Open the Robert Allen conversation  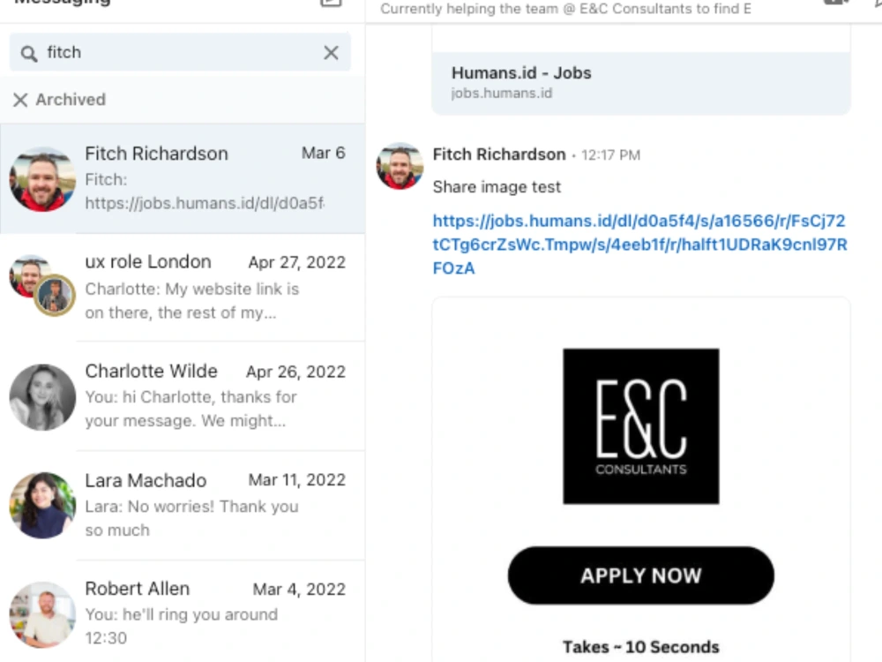point(183,612)
